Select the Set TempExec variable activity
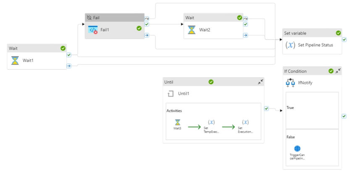The image size is (357, 173). pos(211,126)
